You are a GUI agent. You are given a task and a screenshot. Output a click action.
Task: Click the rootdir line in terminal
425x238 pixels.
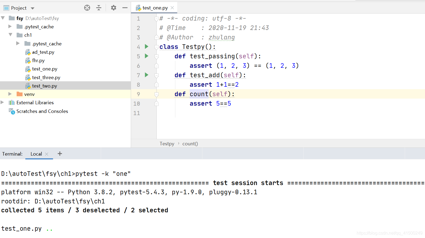click(53, 201)
